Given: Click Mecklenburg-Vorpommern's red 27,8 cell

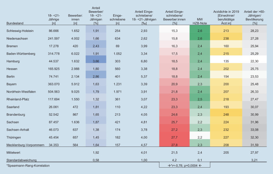Looking at the screenshot, I should click(x=174, y=145).
